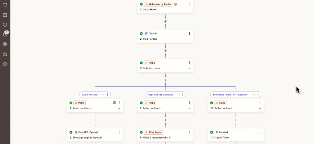Select '5. Send a prompt to OpenAI' text
The image size is (313, 144).
(86, 138)
